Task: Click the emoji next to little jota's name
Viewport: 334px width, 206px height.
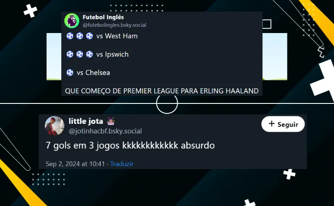Action: (110, 121)
